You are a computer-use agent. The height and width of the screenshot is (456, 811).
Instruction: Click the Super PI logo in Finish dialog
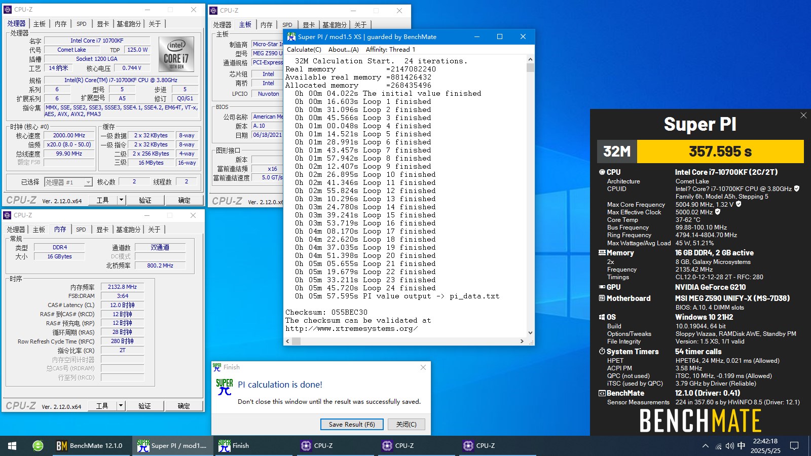225,387
